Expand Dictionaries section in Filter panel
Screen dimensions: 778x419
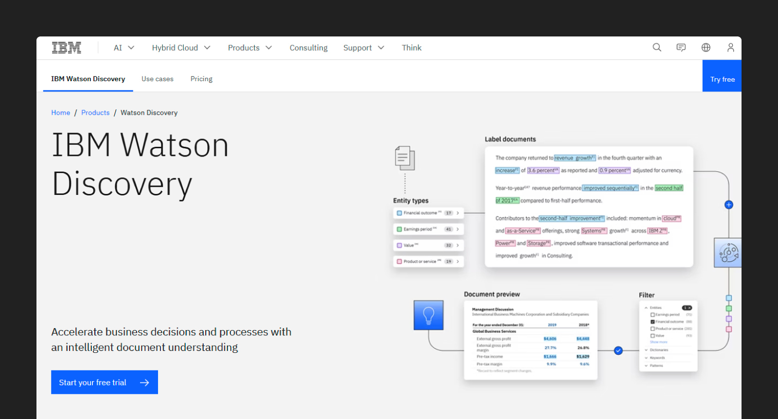(656, 350)
